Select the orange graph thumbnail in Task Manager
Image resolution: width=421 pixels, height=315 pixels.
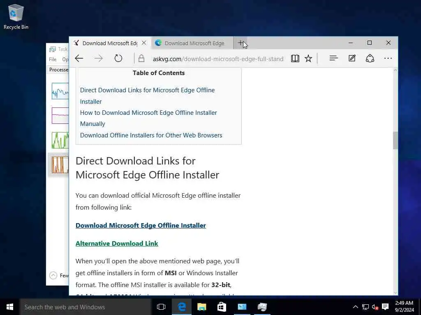pos(60,165)
